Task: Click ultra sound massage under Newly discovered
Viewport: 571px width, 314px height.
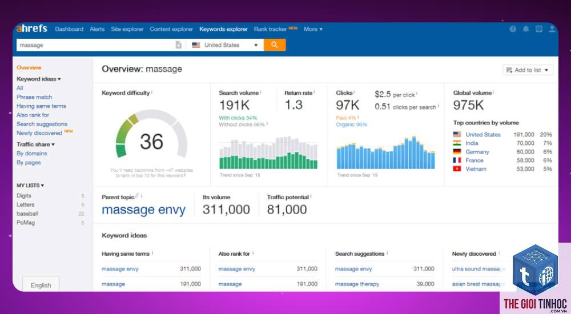Action: coord(478,269)
